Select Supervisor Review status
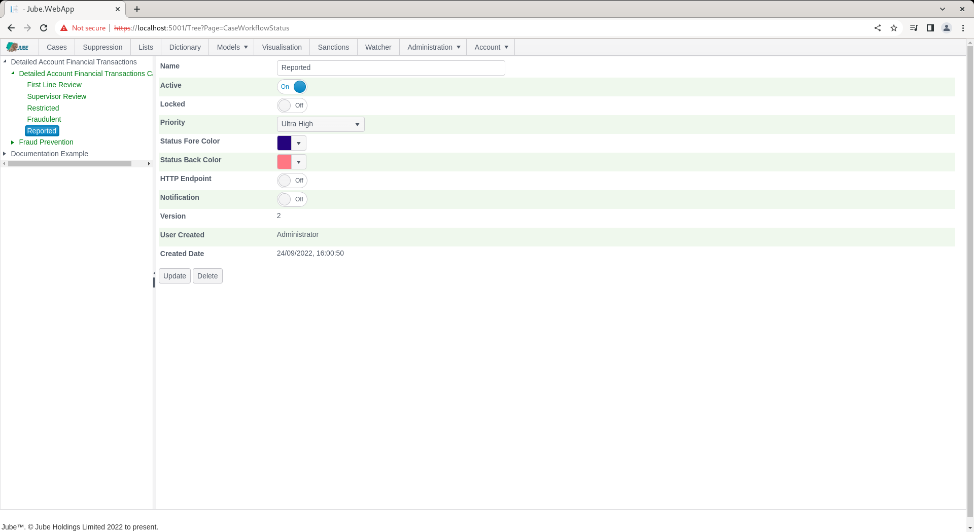This screenshot has width=974, height=532. coord(57,96)
